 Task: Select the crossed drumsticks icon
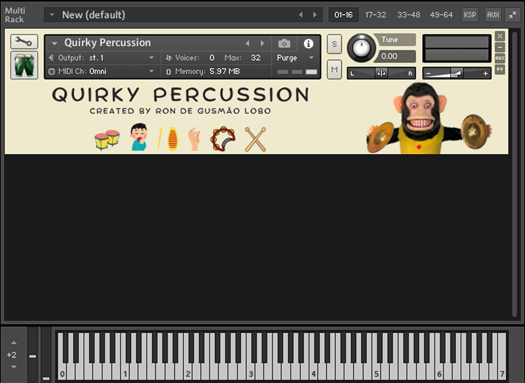click(255, 139)
